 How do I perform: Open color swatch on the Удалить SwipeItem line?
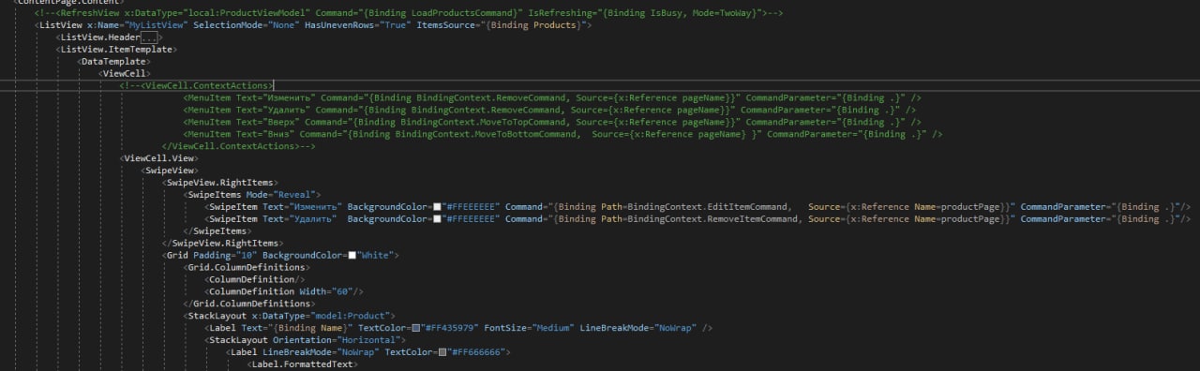pyautogui.click(x=437, y=218)
